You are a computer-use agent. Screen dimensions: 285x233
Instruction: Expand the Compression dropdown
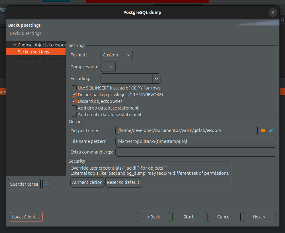click(108, 67)
